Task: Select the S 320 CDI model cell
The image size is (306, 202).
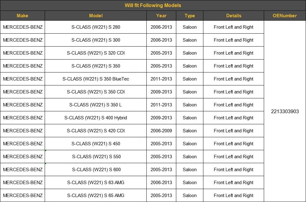Action: (x=96, y=53)
